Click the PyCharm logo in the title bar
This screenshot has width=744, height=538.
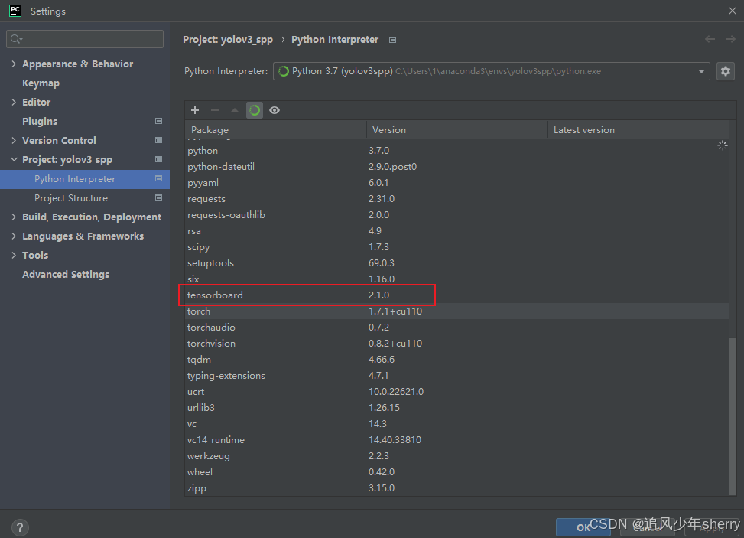coord(15,11)
